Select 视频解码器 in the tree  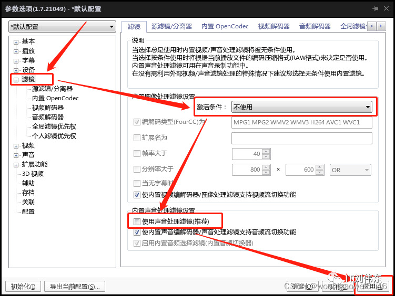[48, 108]
